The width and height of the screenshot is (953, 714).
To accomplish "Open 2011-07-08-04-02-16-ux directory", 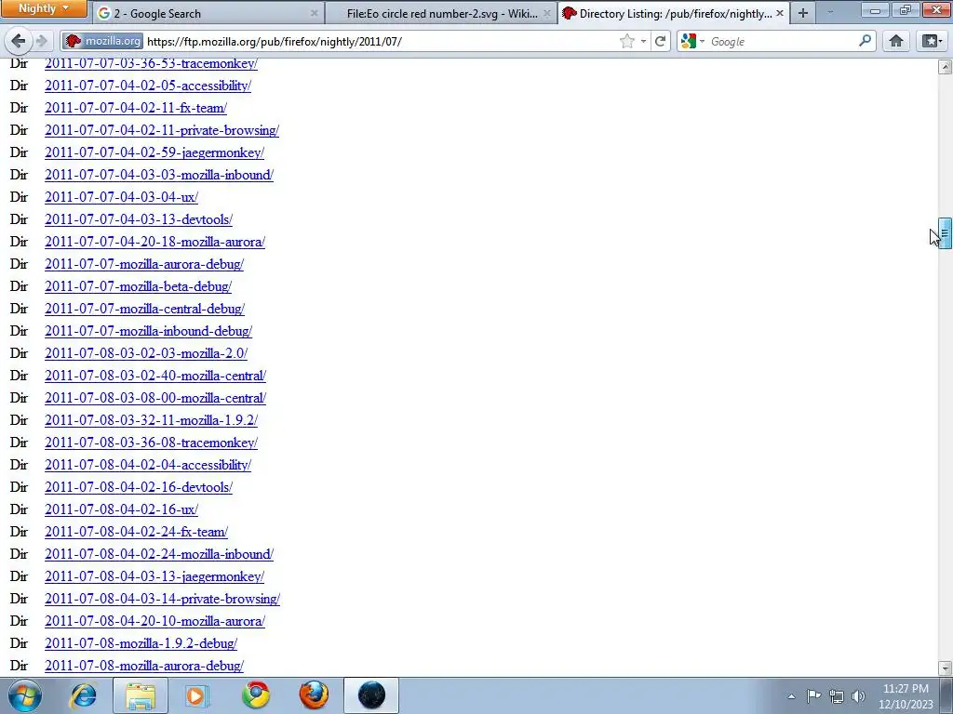I will point(121,509).
